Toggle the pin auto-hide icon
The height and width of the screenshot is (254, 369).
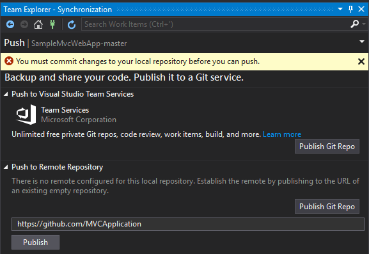point(350,9)
